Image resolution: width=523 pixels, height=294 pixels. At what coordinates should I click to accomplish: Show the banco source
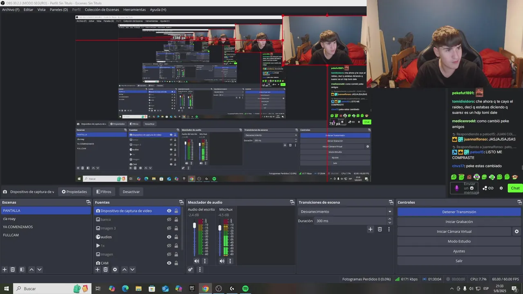click(169, 220)
